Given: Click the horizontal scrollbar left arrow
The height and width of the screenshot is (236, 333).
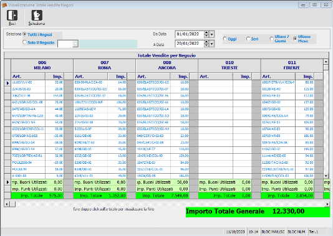Looking at the screenshot, I should (7, 204).
